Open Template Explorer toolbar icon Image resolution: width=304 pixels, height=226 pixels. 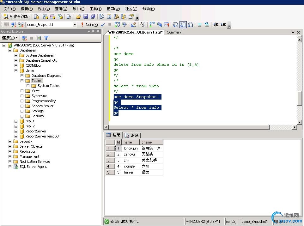click(x=124, y=17)
